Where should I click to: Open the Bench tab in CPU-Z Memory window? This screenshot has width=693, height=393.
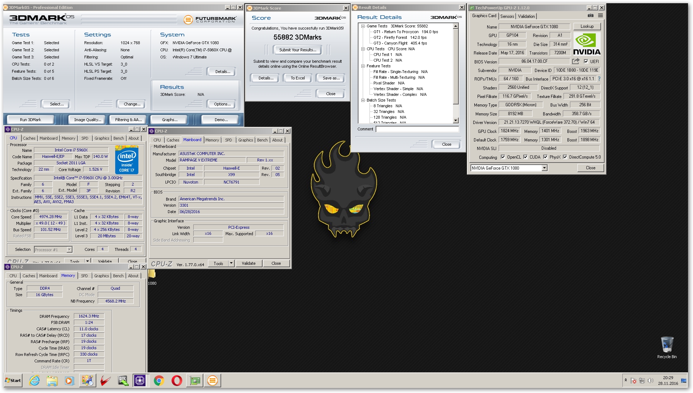click(x=118, y=276)
